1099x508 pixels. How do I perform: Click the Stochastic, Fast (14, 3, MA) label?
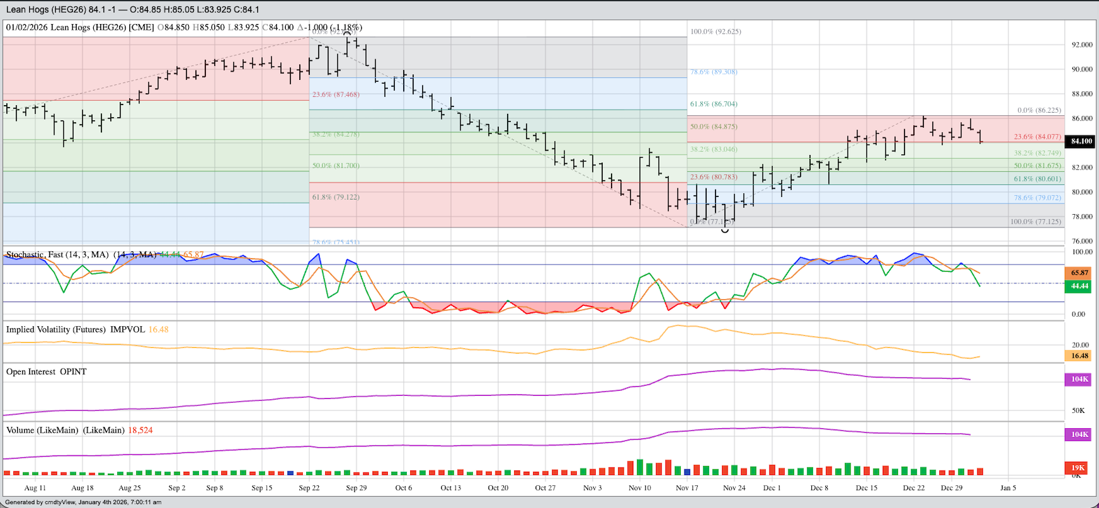coord(57,255)
